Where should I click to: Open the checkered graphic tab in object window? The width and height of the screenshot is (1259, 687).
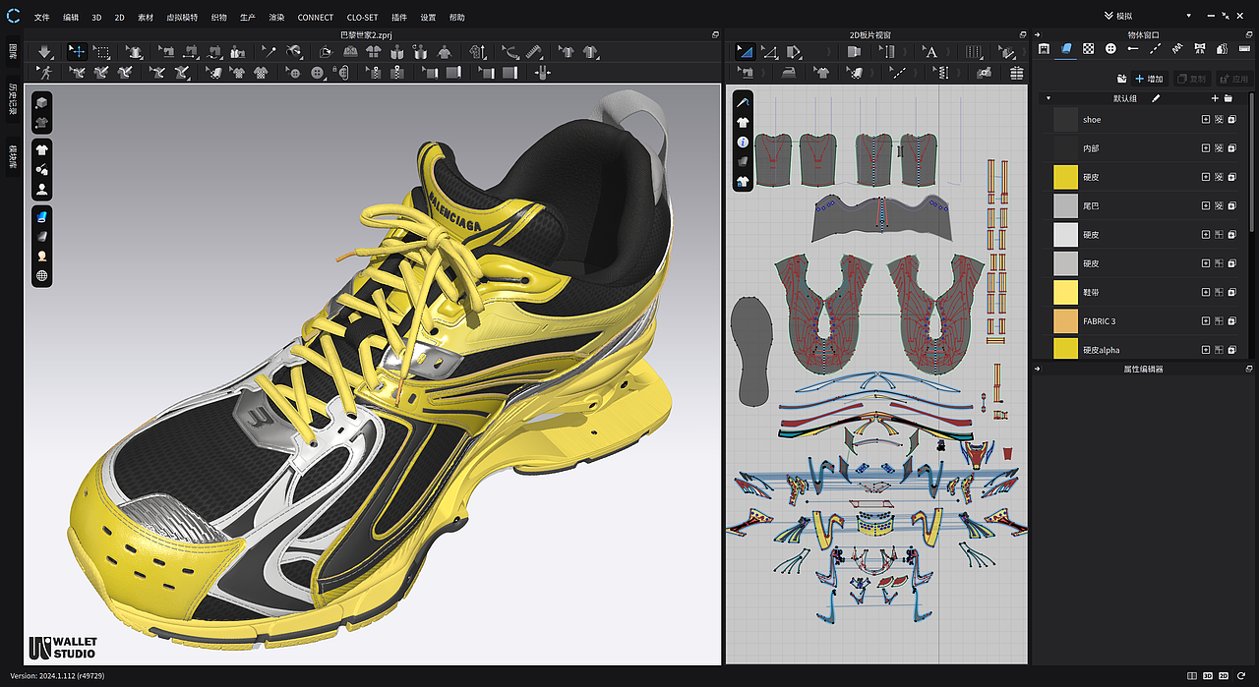coord(1089,48)
